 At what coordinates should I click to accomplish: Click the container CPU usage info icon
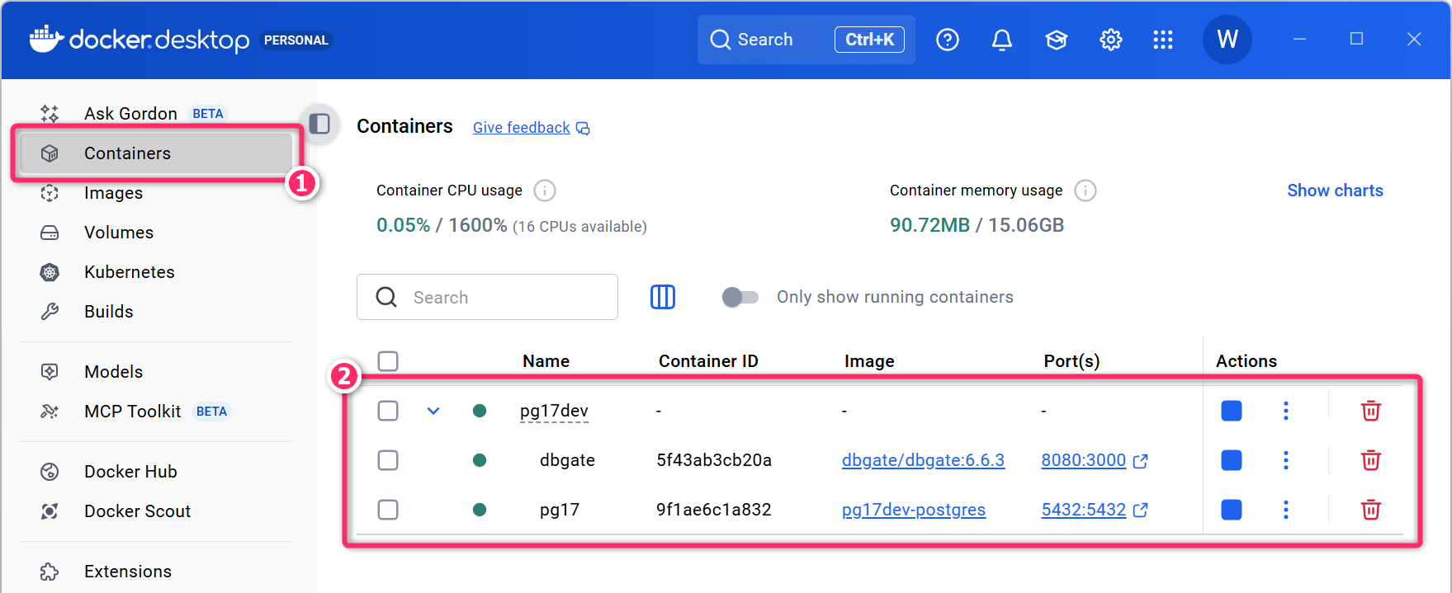tap(545, 191)
